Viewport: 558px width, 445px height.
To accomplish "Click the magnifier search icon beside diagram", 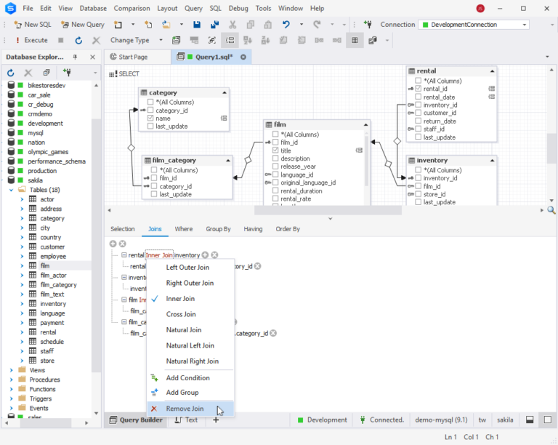I will 551,210.
